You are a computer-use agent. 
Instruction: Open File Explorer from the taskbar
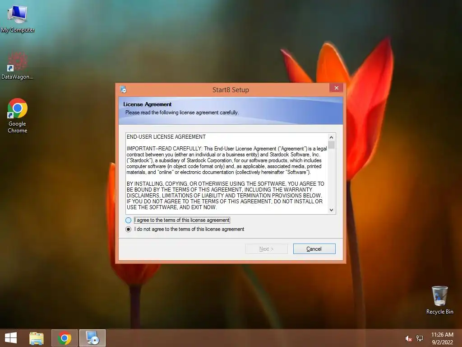(x=37, y=338)
